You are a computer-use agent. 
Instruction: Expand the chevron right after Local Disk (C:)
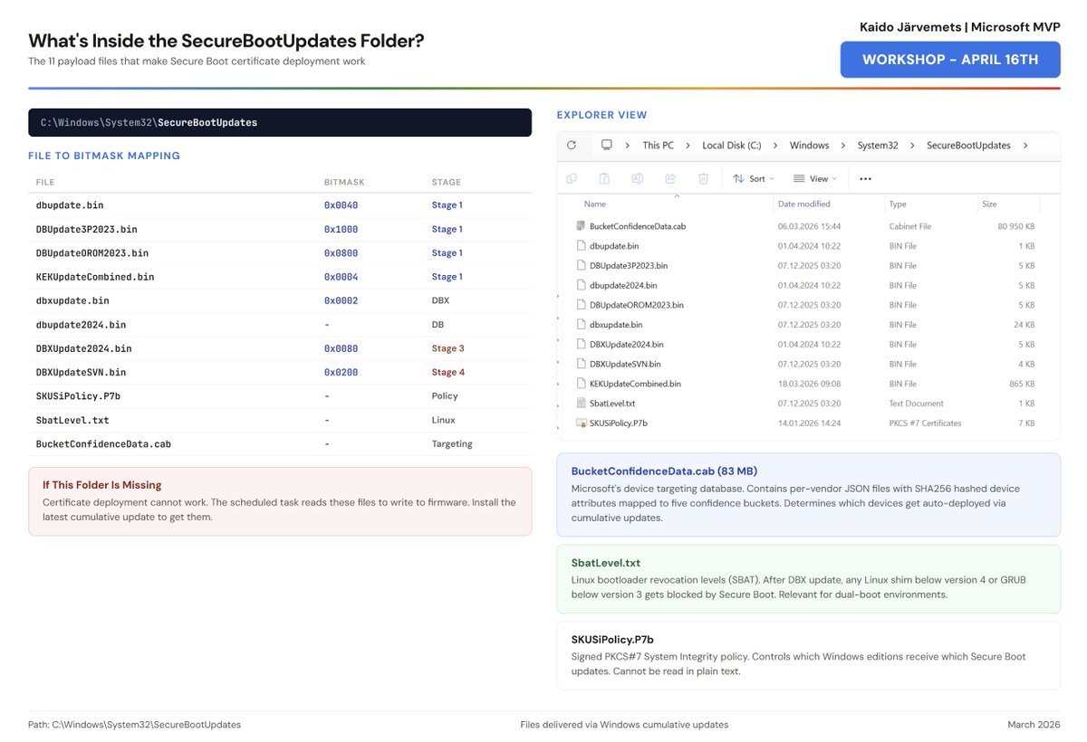(x=775, y=145)
